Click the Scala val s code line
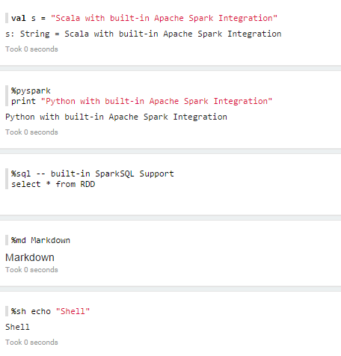341x356 pixels. [144, 18]
